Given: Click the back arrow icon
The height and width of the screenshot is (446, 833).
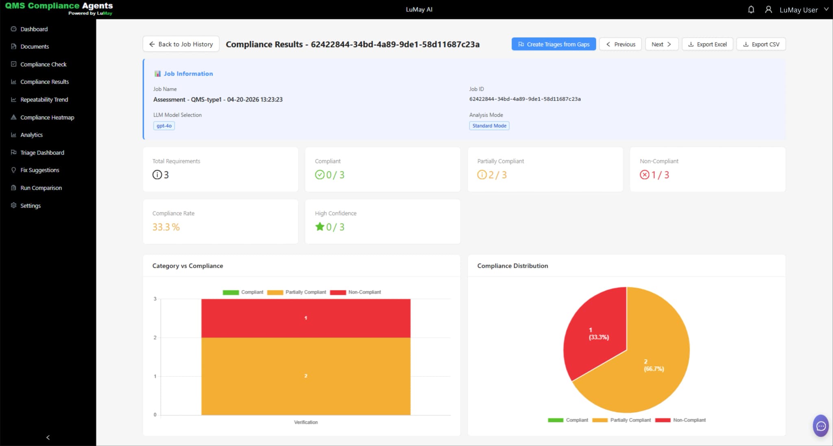Looking at the screenshot, I should 152,44.
